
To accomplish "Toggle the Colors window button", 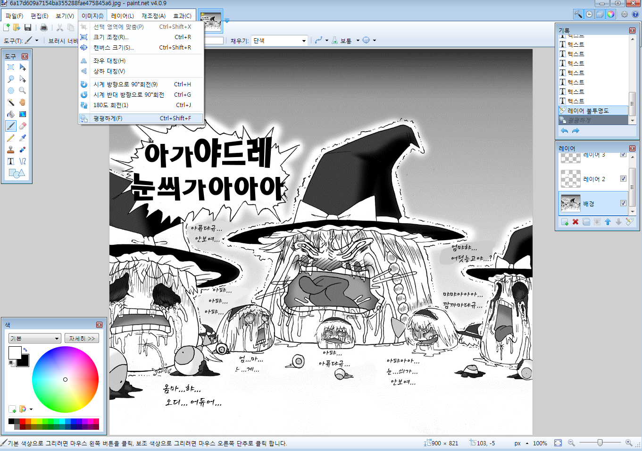I will (611, 14).
